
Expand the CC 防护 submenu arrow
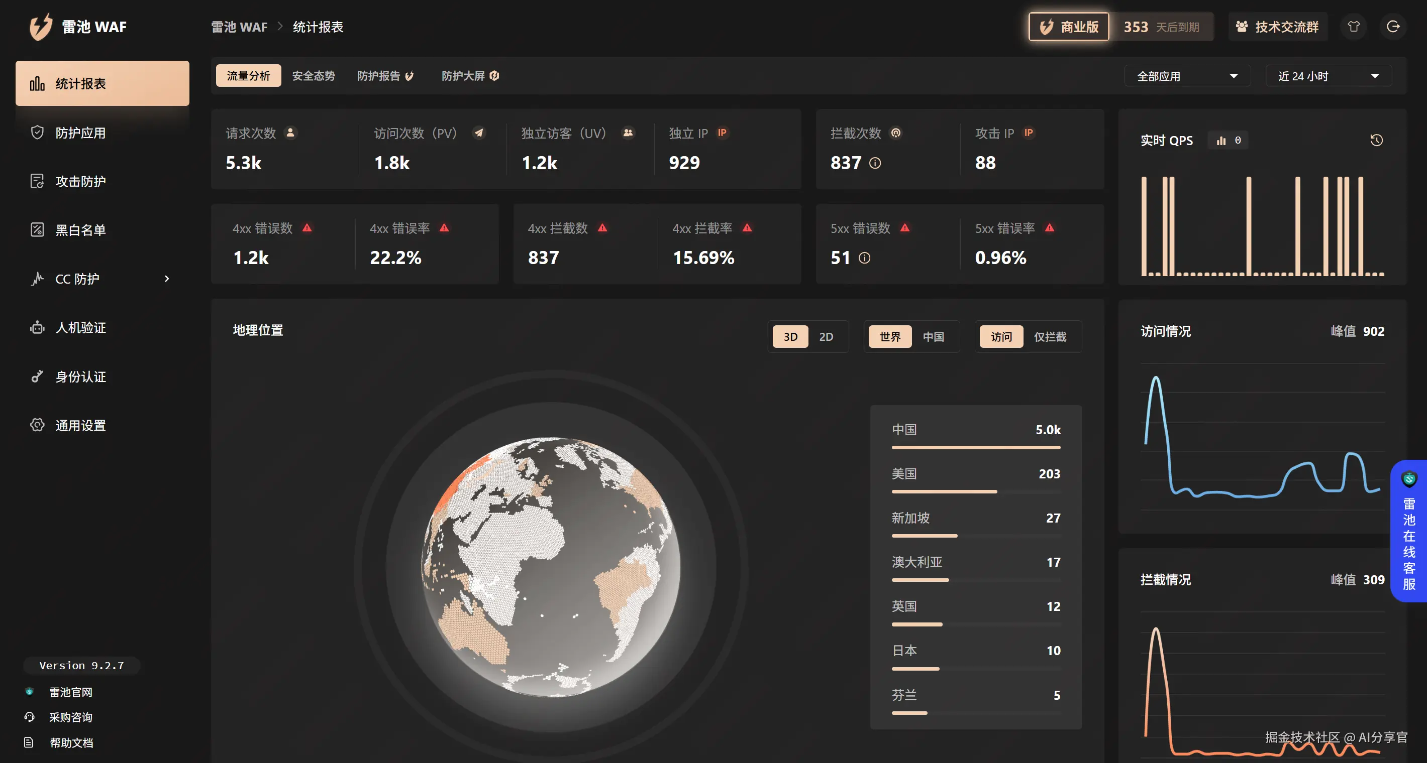pyautogui.click(x=167, y=278)
